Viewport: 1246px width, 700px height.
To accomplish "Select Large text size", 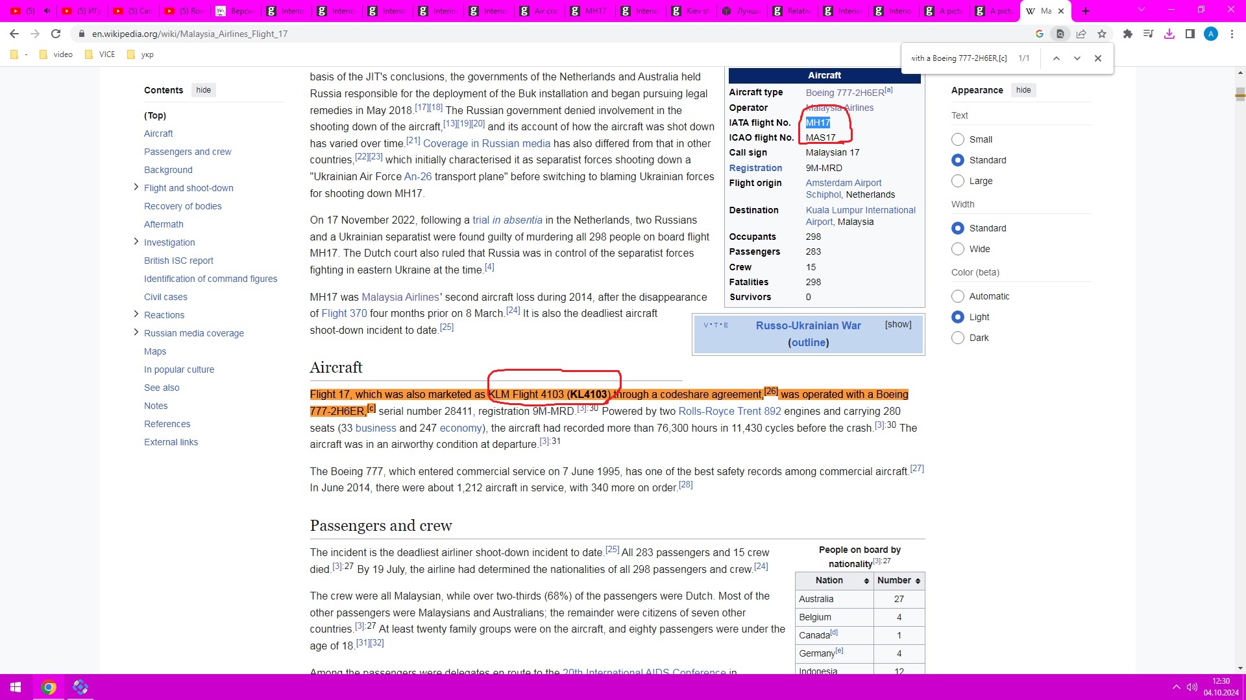I will click(958, 181).
